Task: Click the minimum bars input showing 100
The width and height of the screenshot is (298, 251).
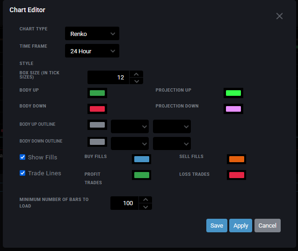Action: [x=124, y=203]
